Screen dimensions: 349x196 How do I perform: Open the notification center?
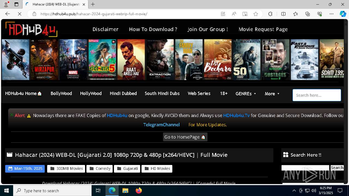340,191
